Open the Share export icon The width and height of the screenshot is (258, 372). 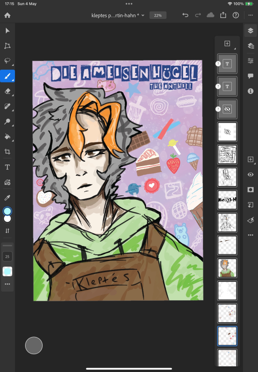[223, 15]
